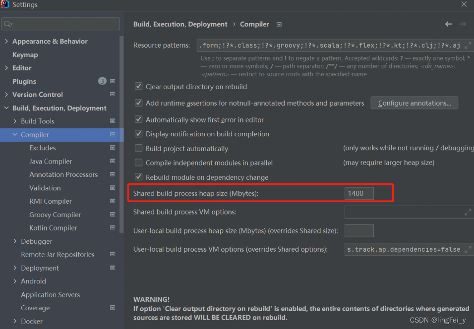Screen dimensions: 474x329
Task: Expand the Appearance & Behavior section
Action: pos(6,41)
